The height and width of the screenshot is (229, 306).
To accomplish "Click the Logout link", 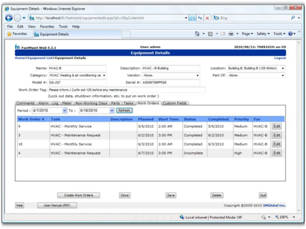I will [x=280, y=58].
